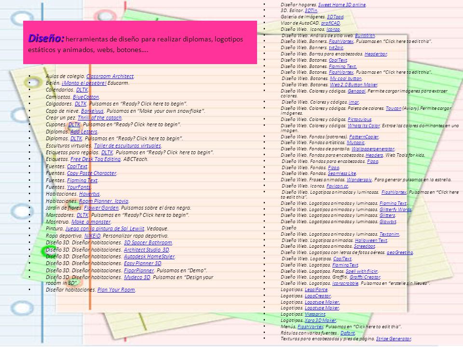This screenshot has width=463, height=347.
Task: Open the DLTK link in the Calendarios row
Action: tap(82, 90)
